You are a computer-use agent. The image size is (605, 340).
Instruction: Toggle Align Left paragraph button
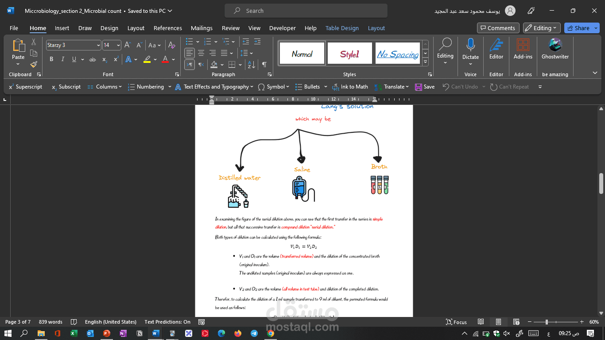(190, 53)
